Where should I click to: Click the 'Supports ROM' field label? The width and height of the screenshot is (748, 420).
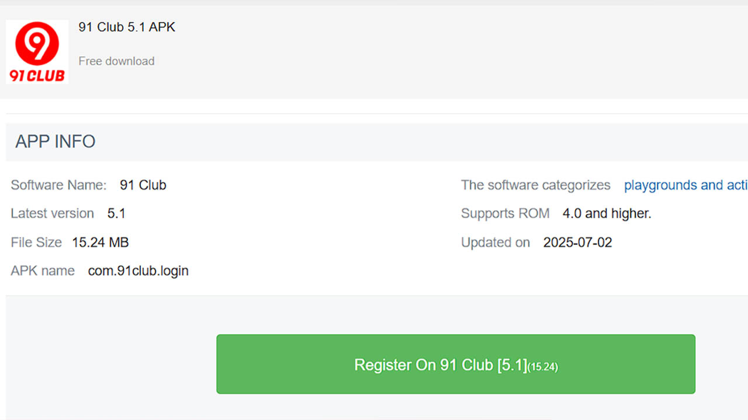click(x=505, y=213)
